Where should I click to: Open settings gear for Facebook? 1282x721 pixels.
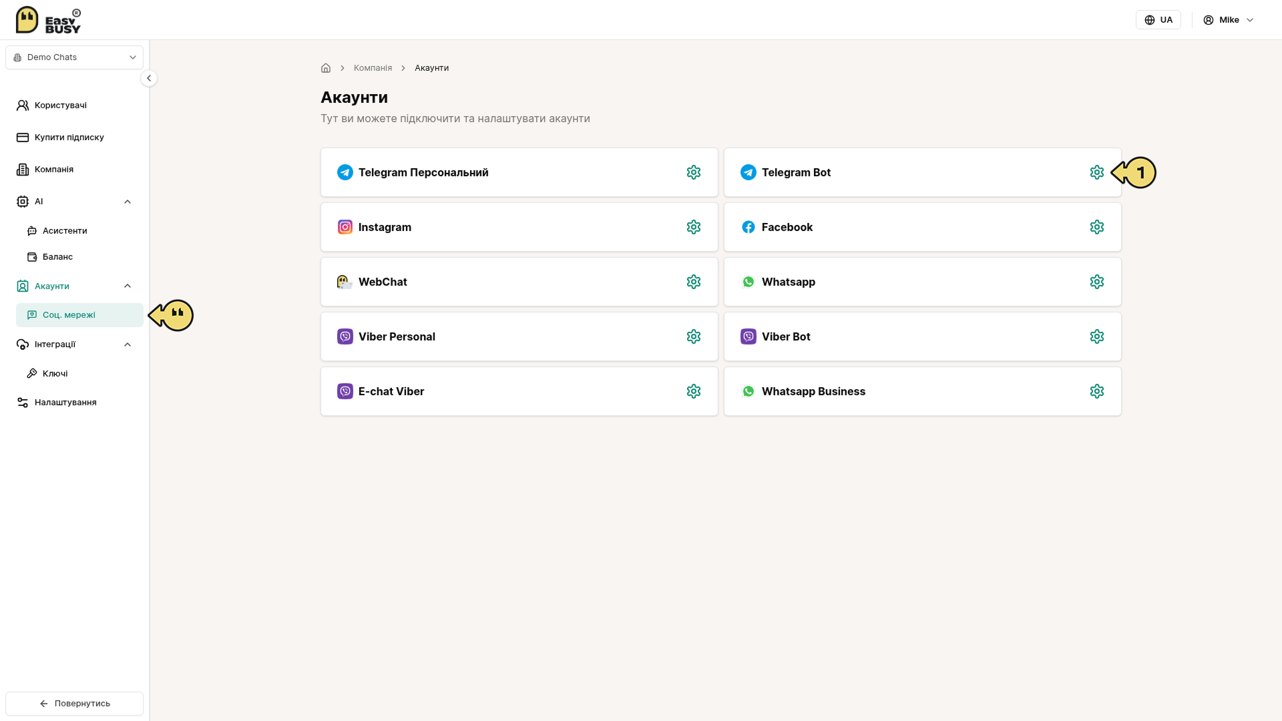1097,227
